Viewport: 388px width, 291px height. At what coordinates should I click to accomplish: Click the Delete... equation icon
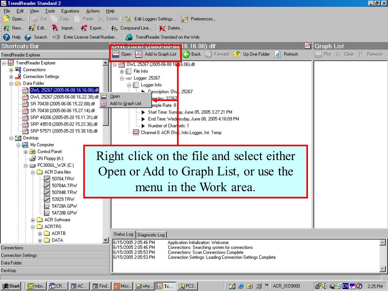pos(162,28)
